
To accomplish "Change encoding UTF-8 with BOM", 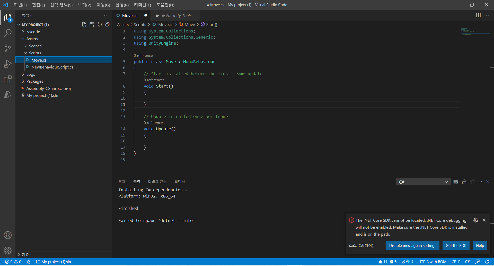I will click(432, 262).
